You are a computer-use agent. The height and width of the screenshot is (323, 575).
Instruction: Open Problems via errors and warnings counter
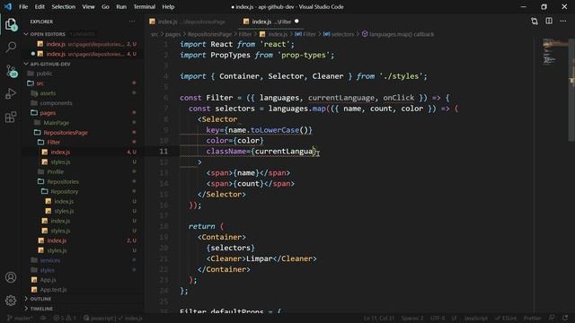click(65, 318)
